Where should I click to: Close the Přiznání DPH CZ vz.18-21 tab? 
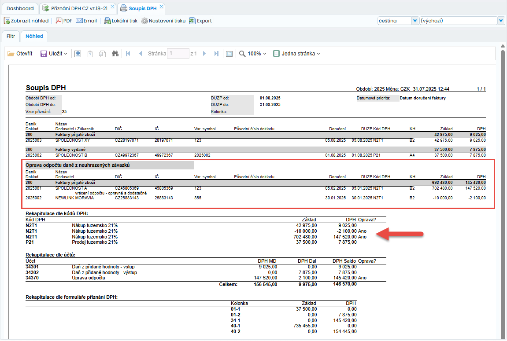click(112, 7)
